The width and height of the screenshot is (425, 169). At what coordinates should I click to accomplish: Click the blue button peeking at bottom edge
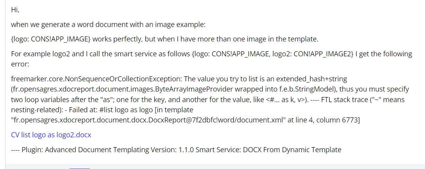coord(79,169)
